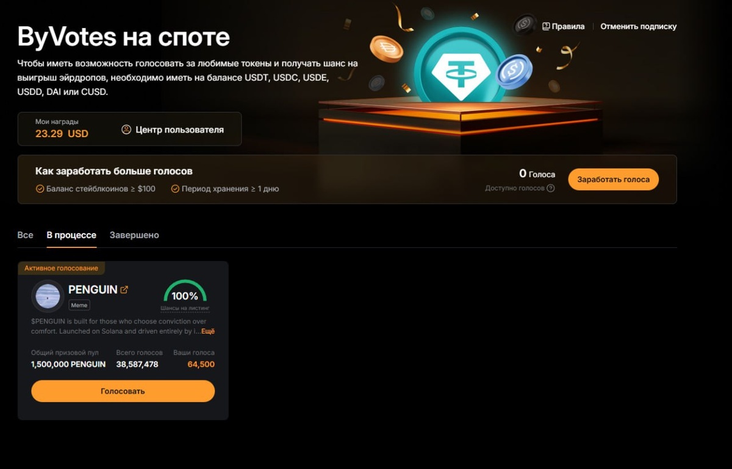This screenshot has width=732, height=469.
Task: Click the checkmark icon beside Баланс стейблкоинов
Action: click(x=40, y=189)
